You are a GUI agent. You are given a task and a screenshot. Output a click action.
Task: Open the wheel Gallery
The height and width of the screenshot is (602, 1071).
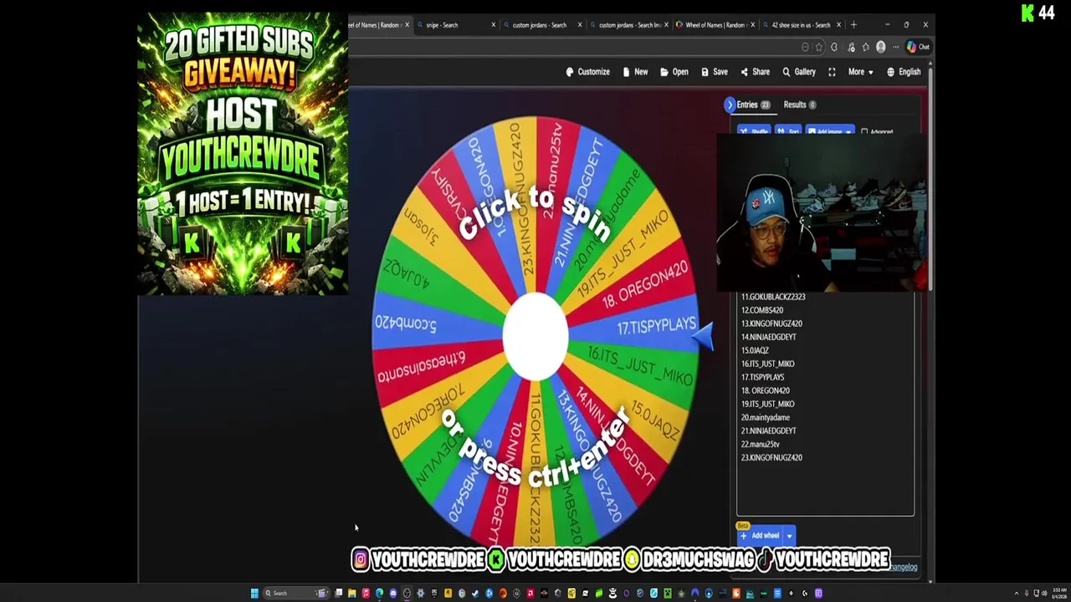799,72
